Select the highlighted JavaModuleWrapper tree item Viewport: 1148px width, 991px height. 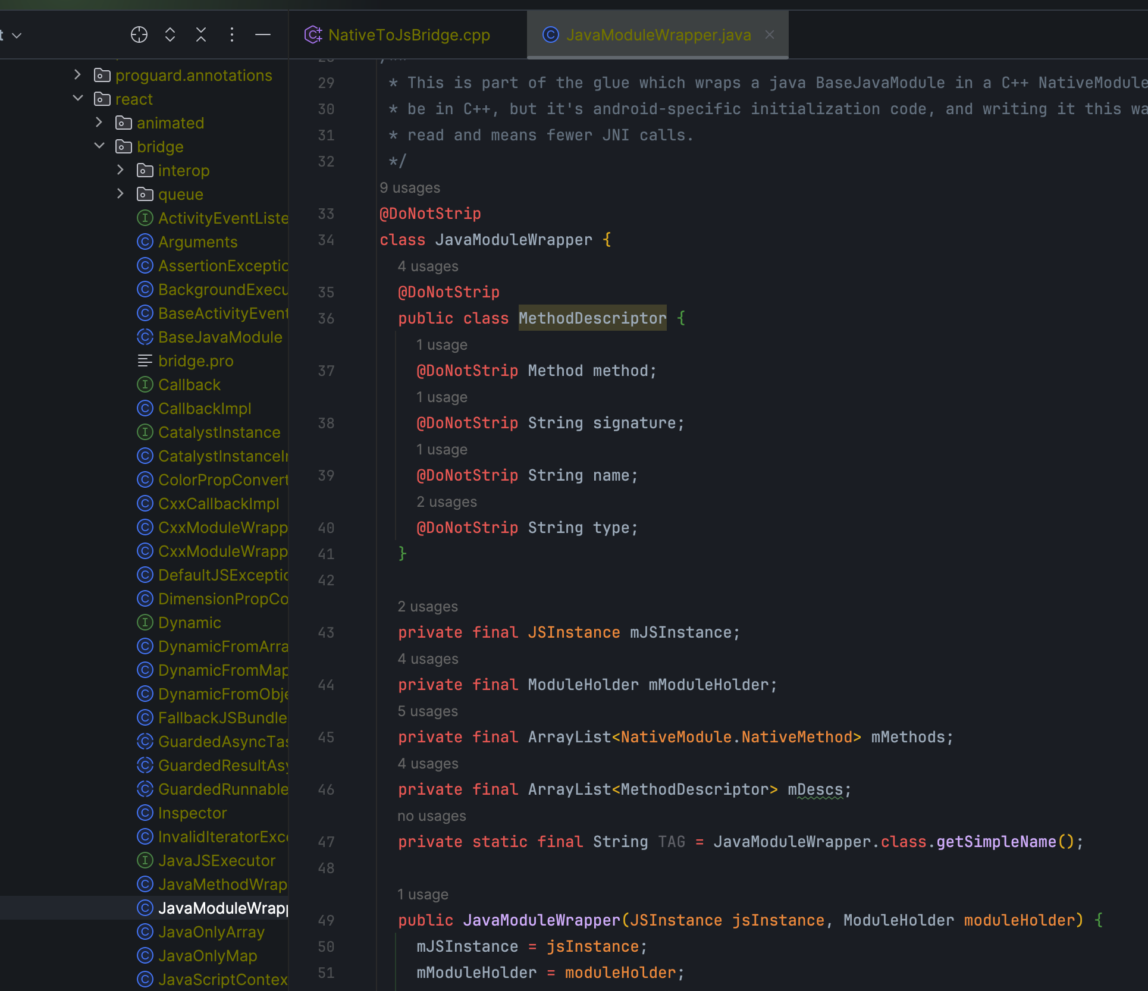tap(144, 908)
